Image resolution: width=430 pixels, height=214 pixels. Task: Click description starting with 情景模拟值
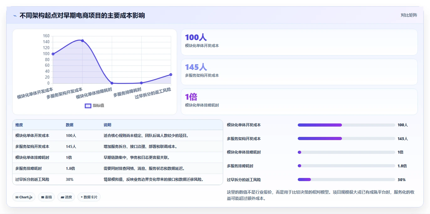[155, 180]
